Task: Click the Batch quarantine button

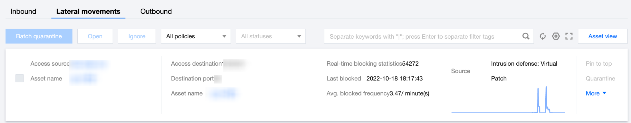Action: pos(39,36)
